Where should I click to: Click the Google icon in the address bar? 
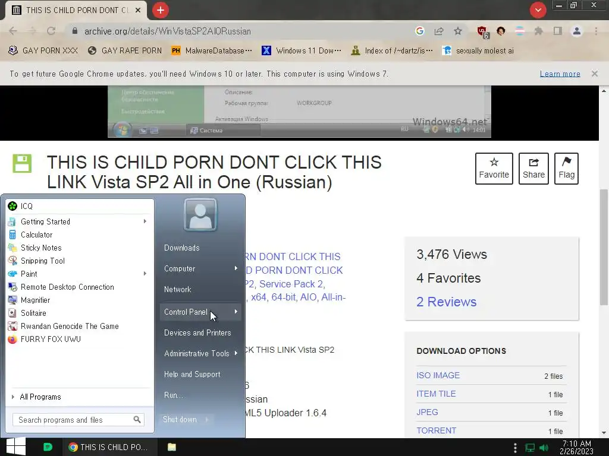point(419,31)
